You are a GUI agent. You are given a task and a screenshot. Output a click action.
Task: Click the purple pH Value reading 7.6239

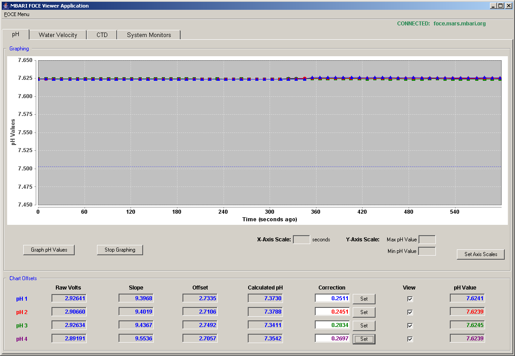tap(467, 338)
